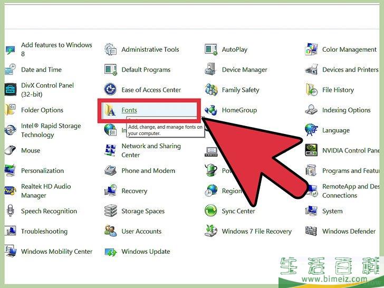Click the Family Safety icon
This screenshot has height=288, width=384.
click(x=211, y=90)
